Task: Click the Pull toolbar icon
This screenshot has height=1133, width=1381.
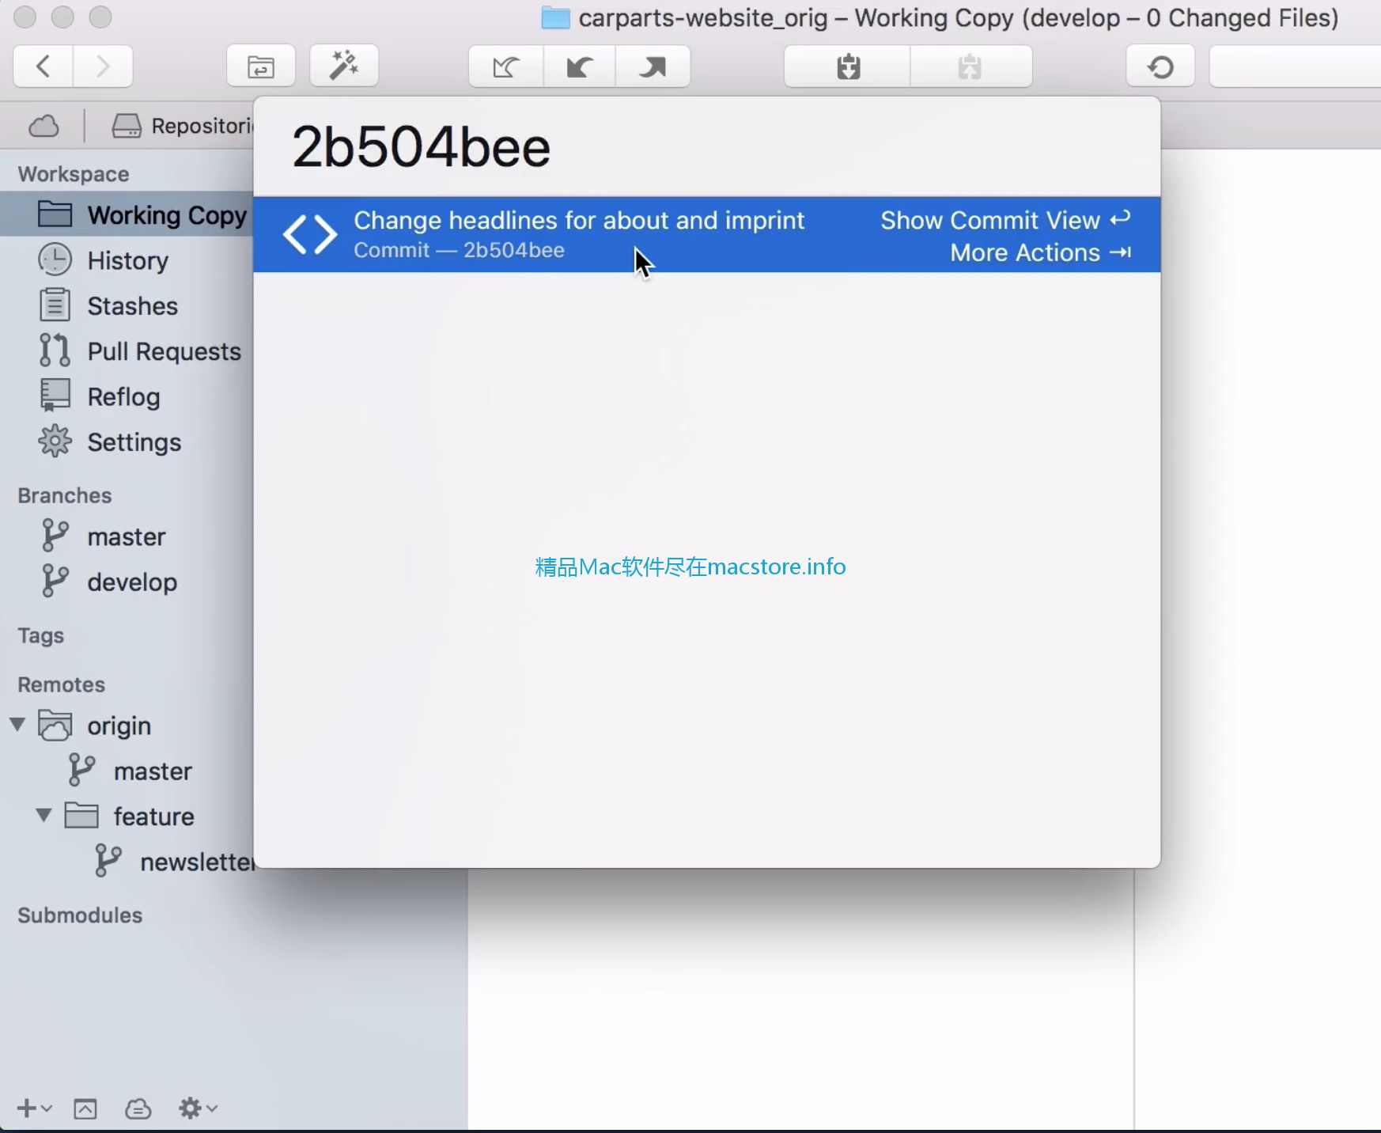Action: [x=580, y=66]
